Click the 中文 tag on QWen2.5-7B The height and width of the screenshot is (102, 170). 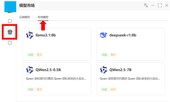(x=113, y=90)
